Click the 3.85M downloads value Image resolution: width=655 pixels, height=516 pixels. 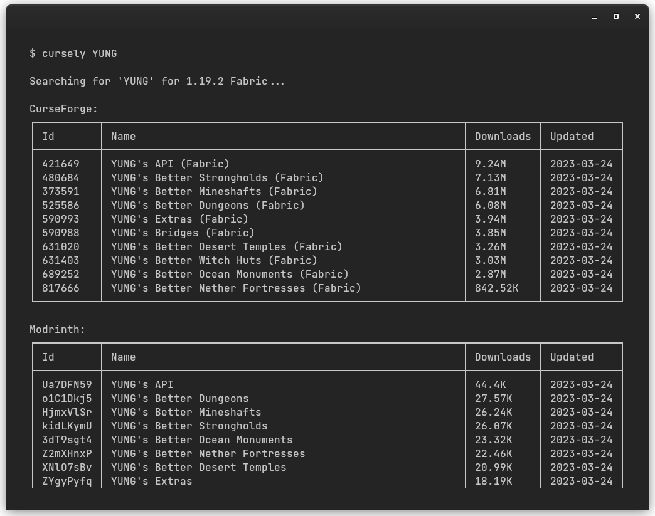click(x=491, y=233)
